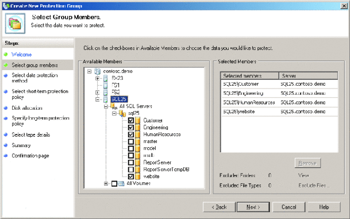Viewport: 350px width, 219px height.
Task: Uncheck the website database checkbox
Action: 131,176
